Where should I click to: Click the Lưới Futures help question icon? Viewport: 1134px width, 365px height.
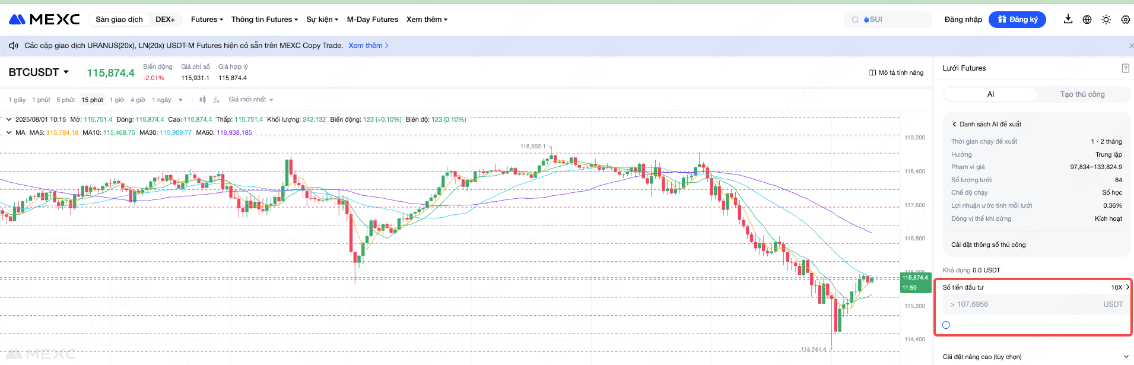point(1125,68)
